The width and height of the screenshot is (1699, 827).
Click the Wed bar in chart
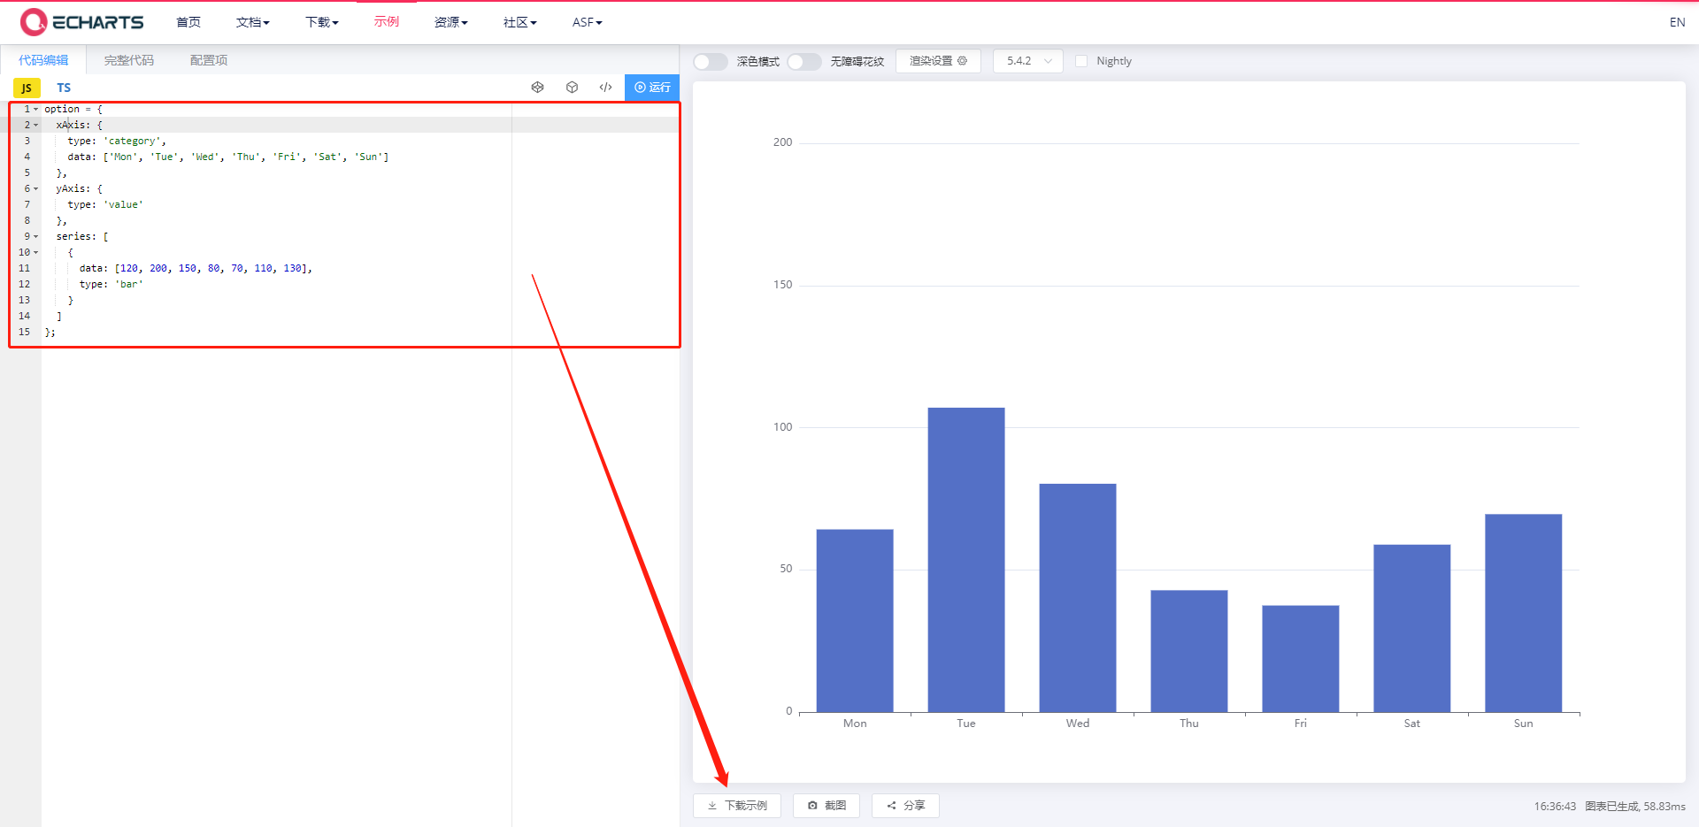pos(1078,598)
